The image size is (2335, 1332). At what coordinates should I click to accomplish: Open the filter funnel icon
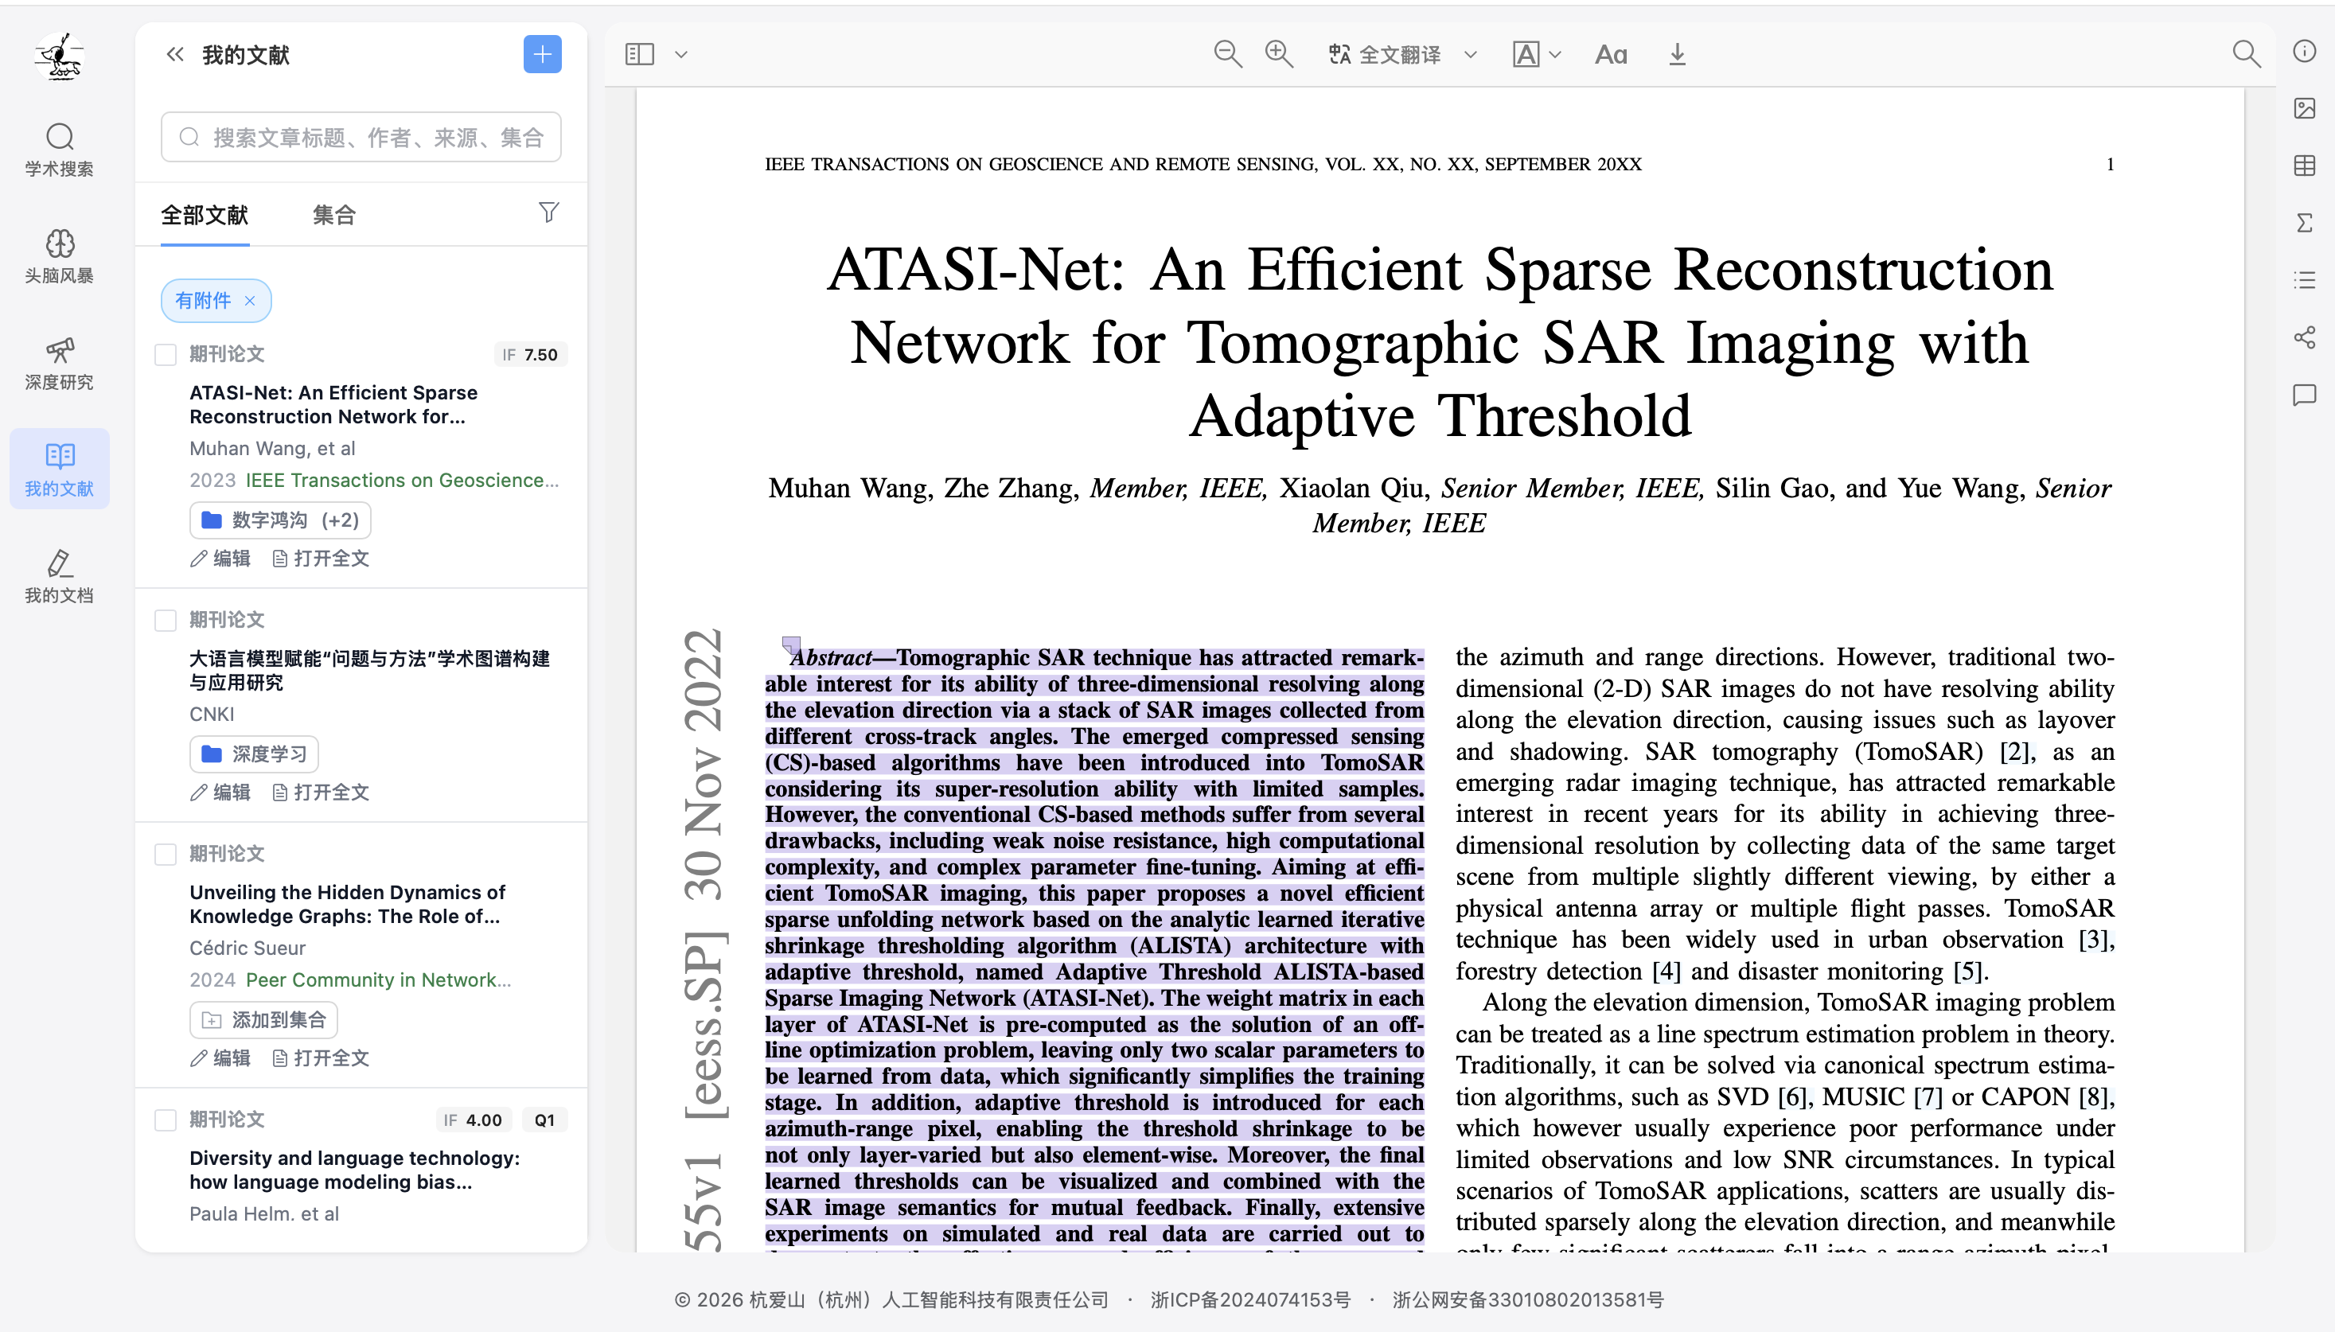[x=549, y=213]
